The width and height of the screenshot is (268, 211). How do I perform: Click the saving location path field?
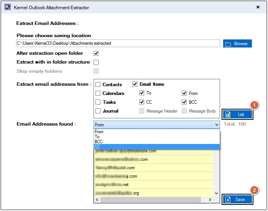(118, 43)
